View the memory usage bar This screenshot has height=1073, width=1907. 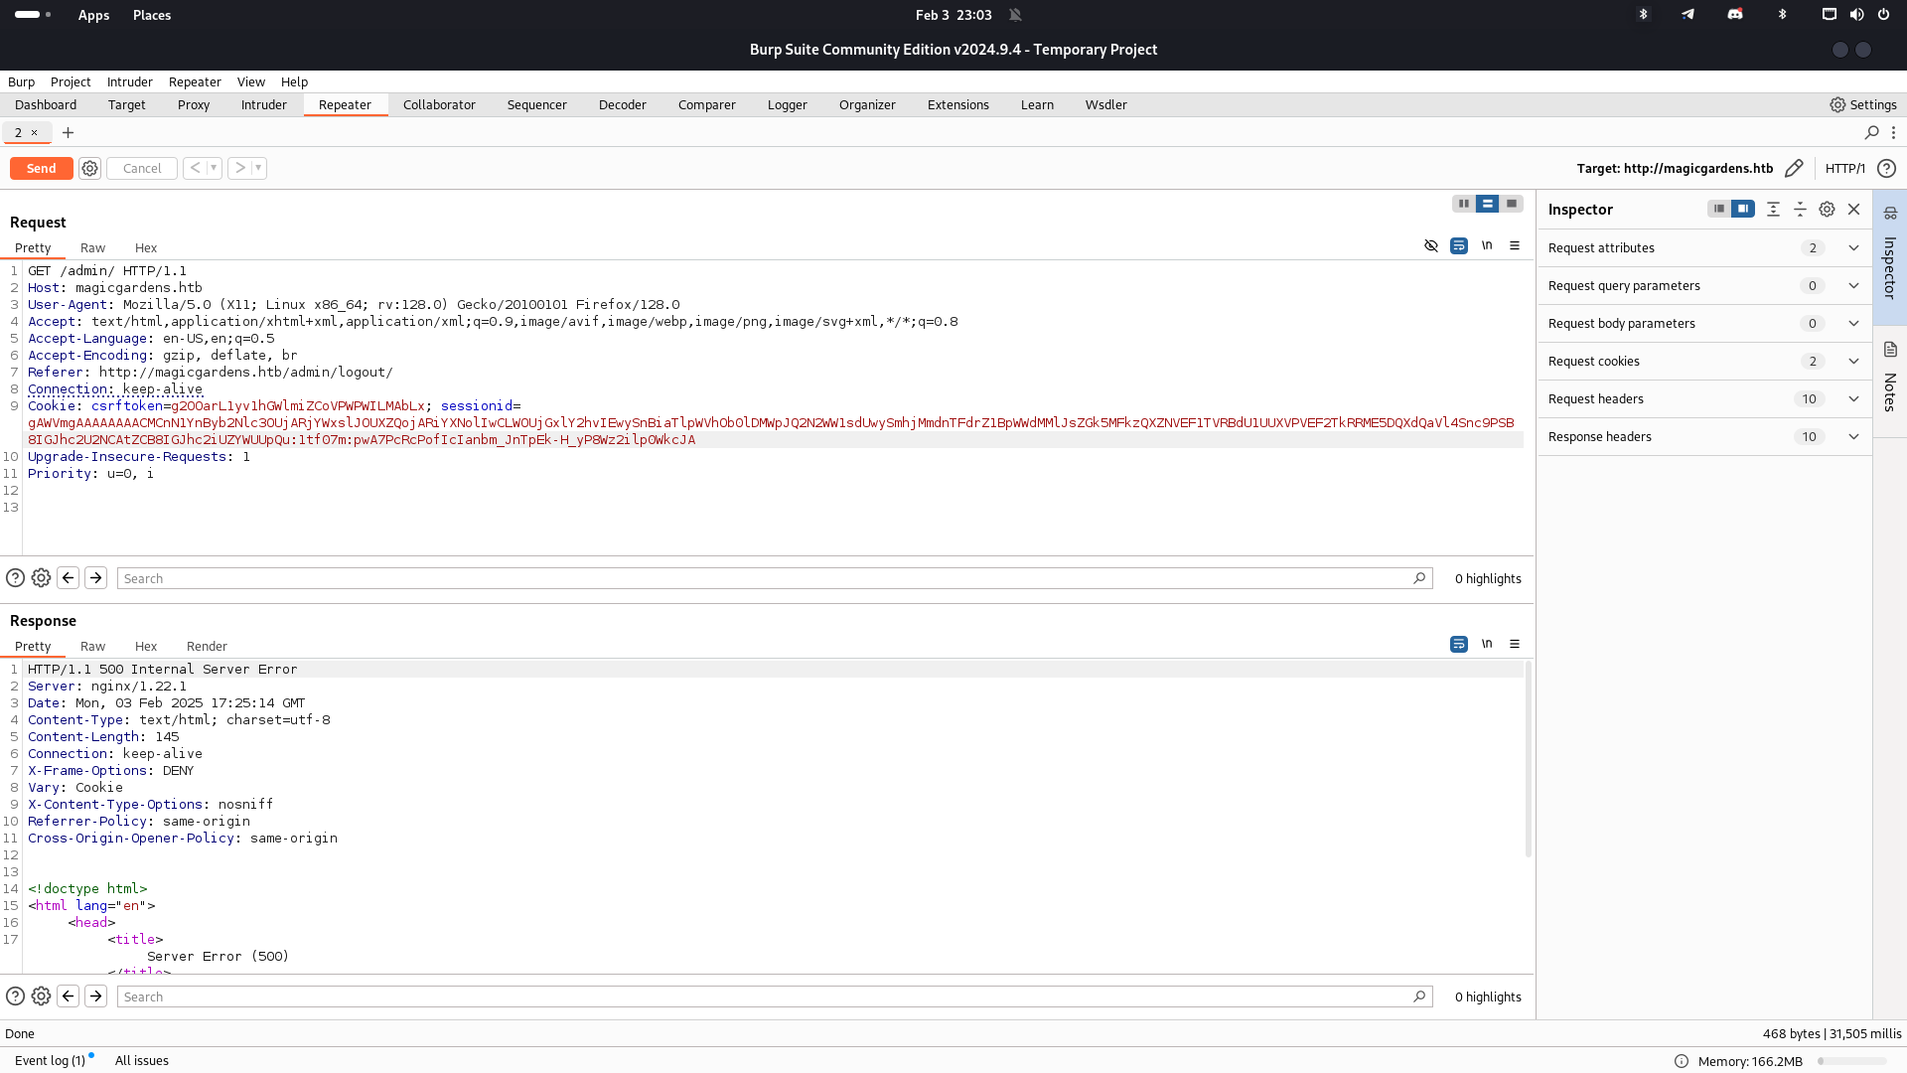click(1851, 1061)
